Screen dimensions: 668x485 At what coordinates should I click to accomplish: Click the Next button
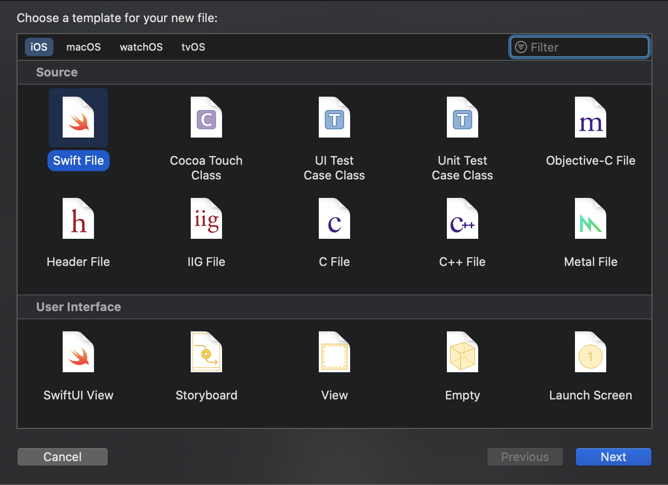pos(614,457)
